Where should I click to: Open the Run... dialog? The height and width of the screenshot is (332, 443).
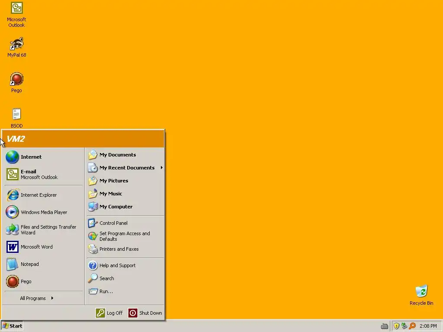click(x=125, y=291)
